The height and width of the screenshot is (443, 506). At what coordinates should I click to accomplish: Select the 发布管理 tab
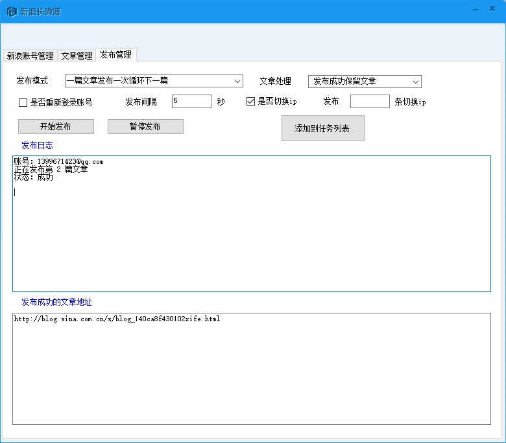[x=116, y=55]
